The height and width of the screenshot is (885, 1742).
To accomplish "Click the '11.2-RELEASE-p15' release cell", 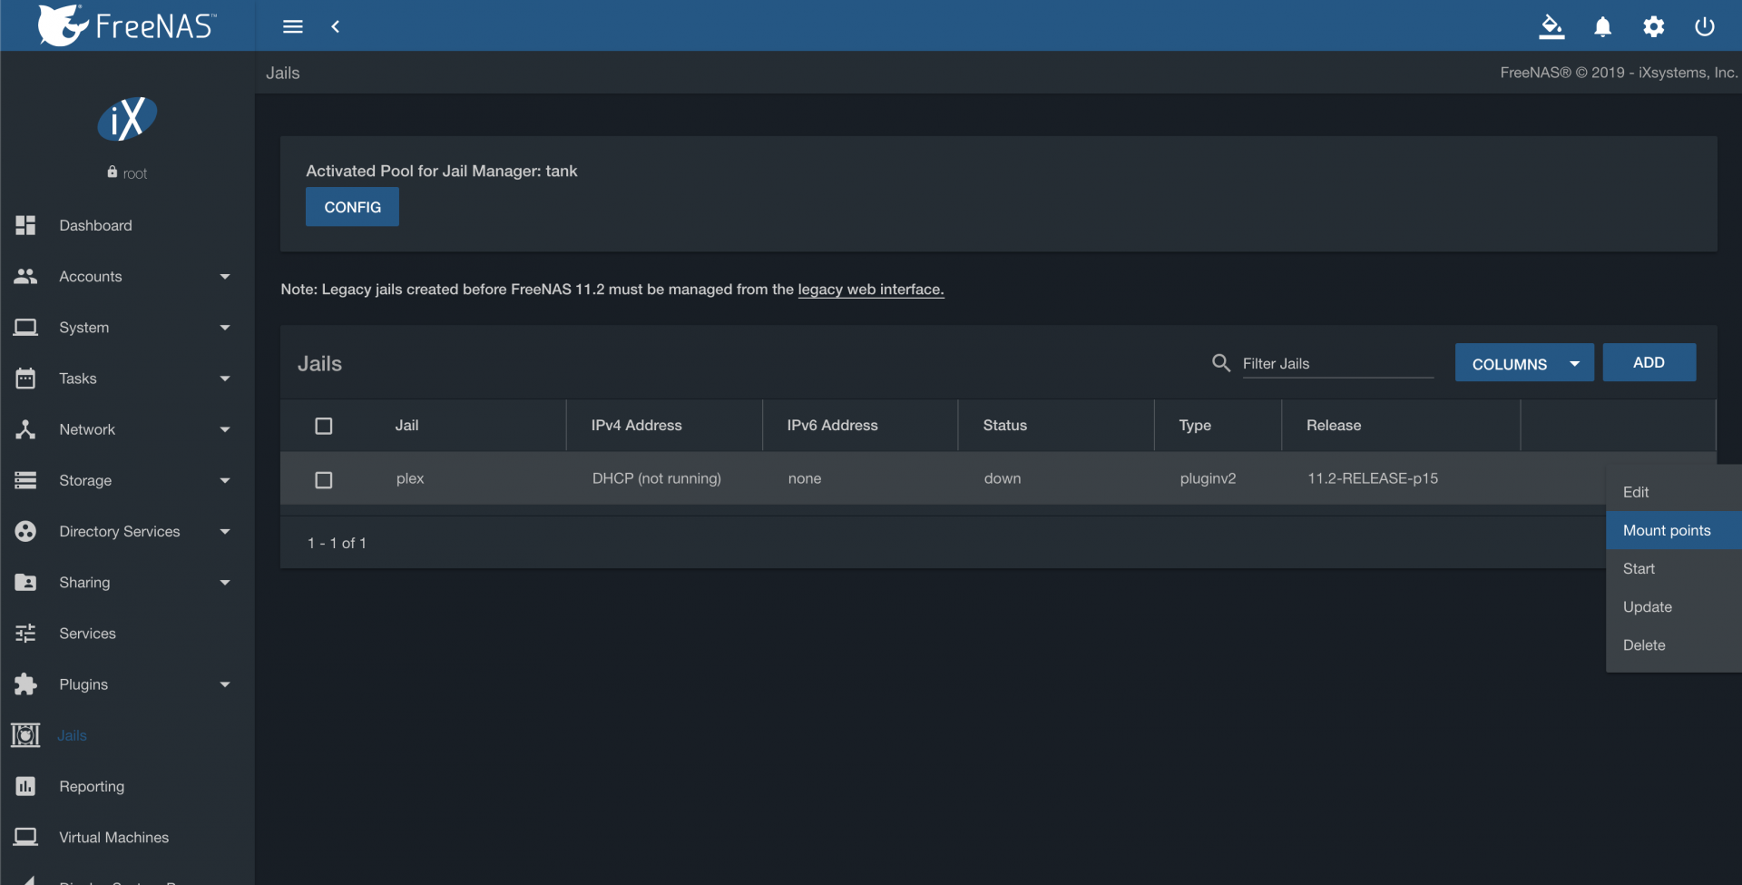I will 1373,478.
